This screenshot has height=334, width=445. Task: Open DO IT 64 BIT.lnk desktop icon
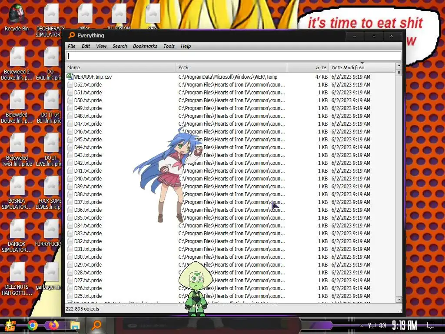(50, 107)
